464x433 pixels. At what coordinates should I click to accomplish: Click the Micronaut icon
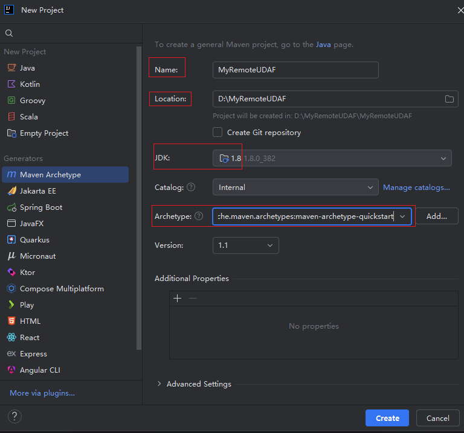click(x=11, y=256)
